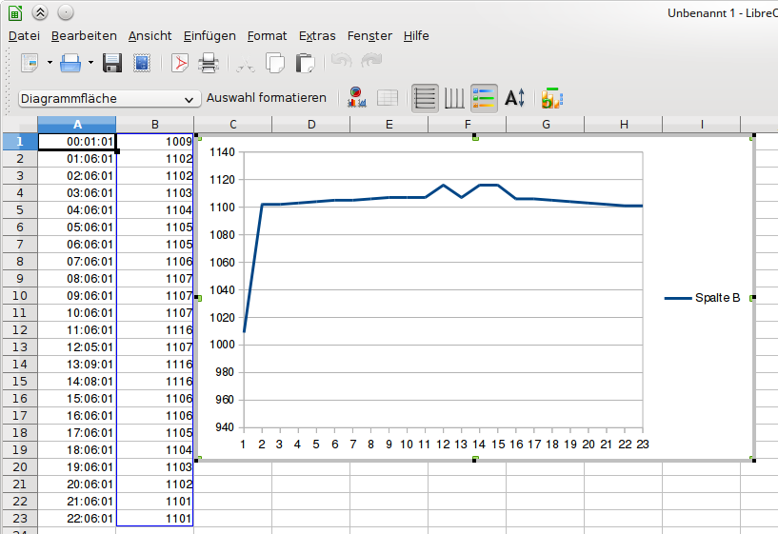Select cell A1 containing 00:01:01
Image resolution: width=778 pixels, height=534 pixels.
point(77,142)
